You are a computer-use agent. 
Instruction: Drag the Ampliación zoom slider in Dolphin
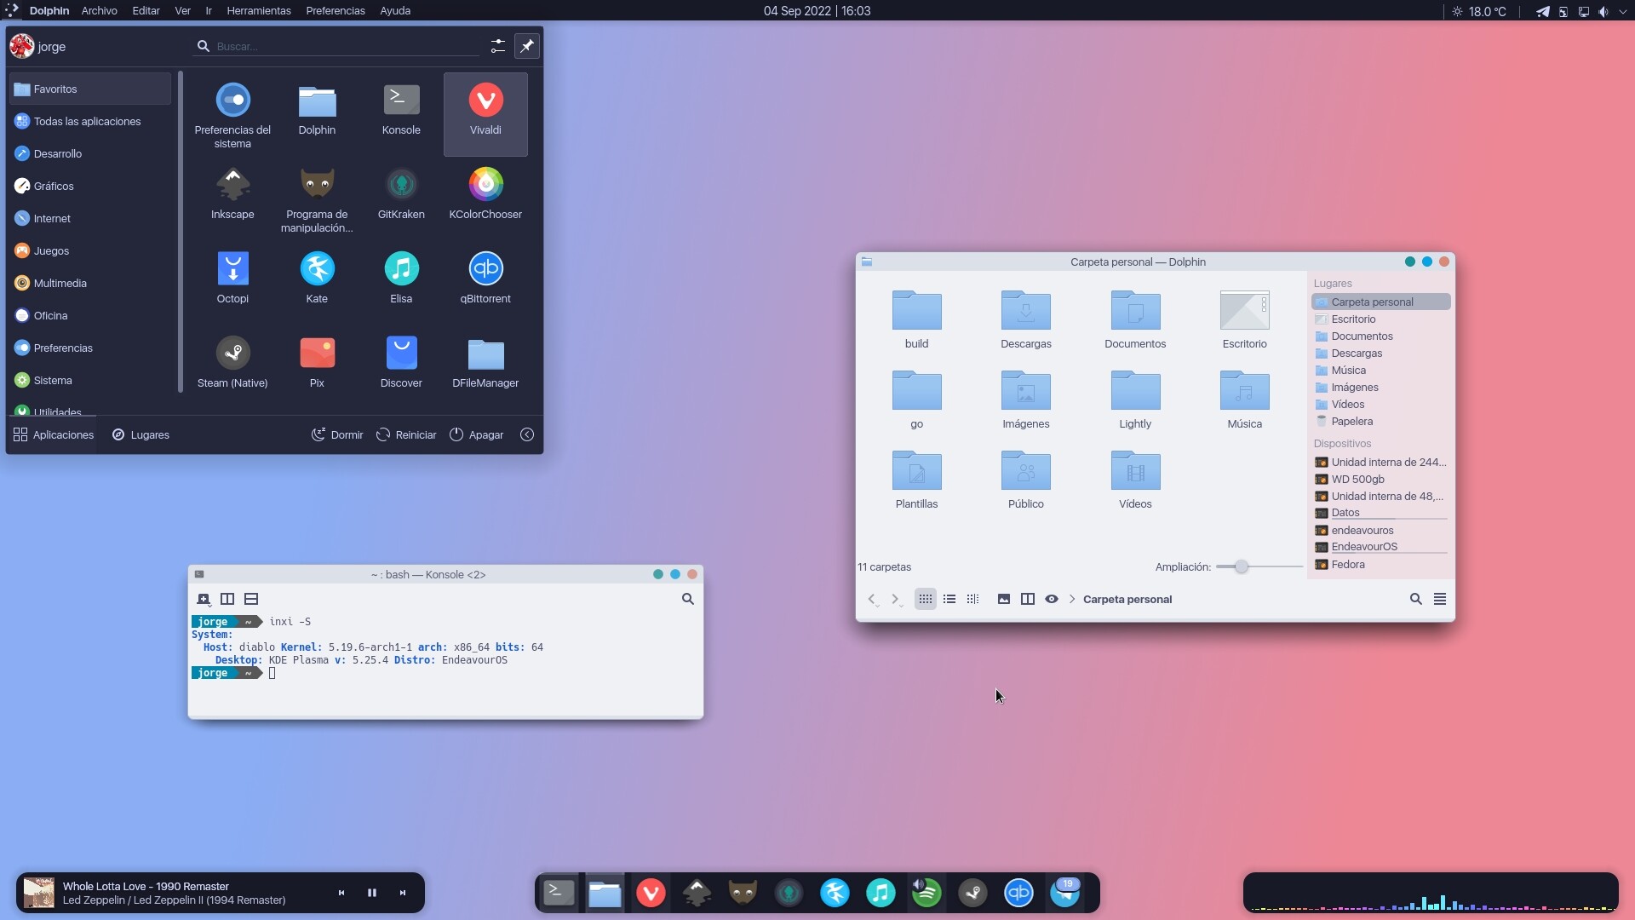[1241, 566]
